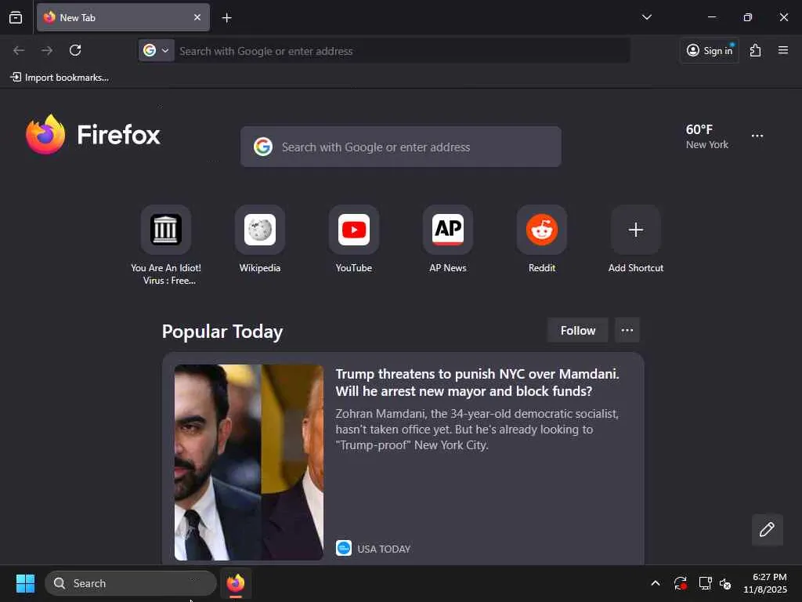Sign in to Firefox account
Screen dimensions: 802x602
710,50
